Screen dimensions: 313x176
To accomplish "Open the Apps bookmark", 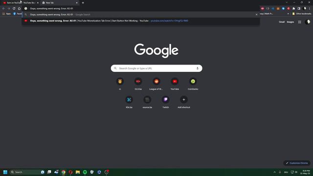I will [x=6, y=14].
